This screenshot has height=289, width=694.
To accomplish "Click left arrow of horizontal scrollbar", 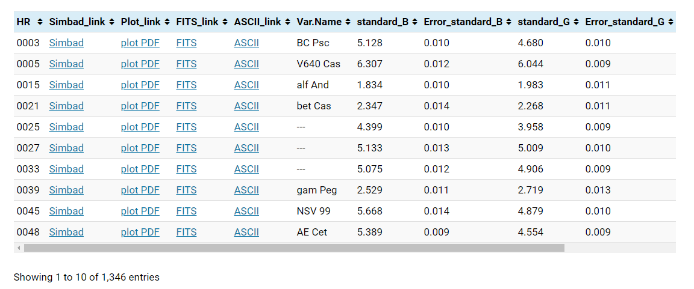I will pyautogui.click(x=19, y=248).
